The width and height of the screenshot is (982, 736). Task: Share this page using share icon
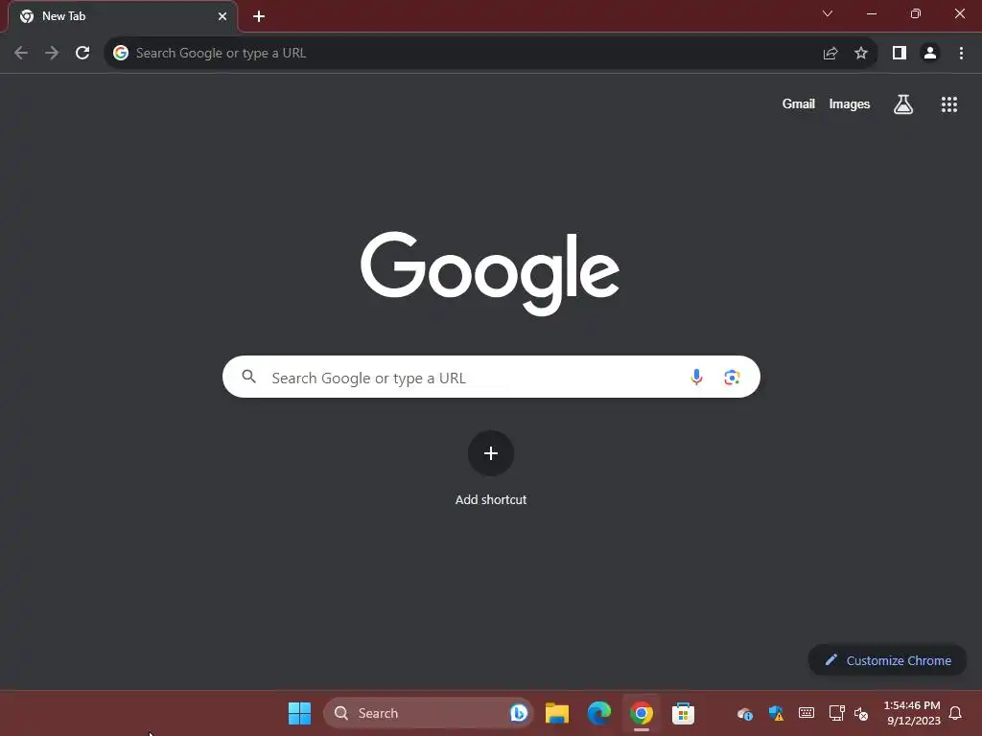[x=830, y=54]
